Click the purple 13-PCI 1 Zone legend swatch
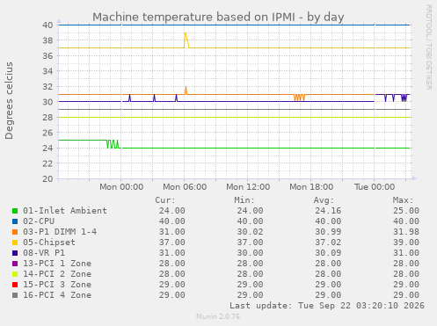The height and width of the screenshot is (326, 437). click(15, 264)
